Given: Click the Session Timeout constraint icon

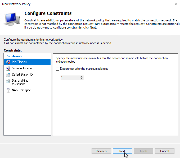Looking at the screenshot, I should click(x=8, y=68).
